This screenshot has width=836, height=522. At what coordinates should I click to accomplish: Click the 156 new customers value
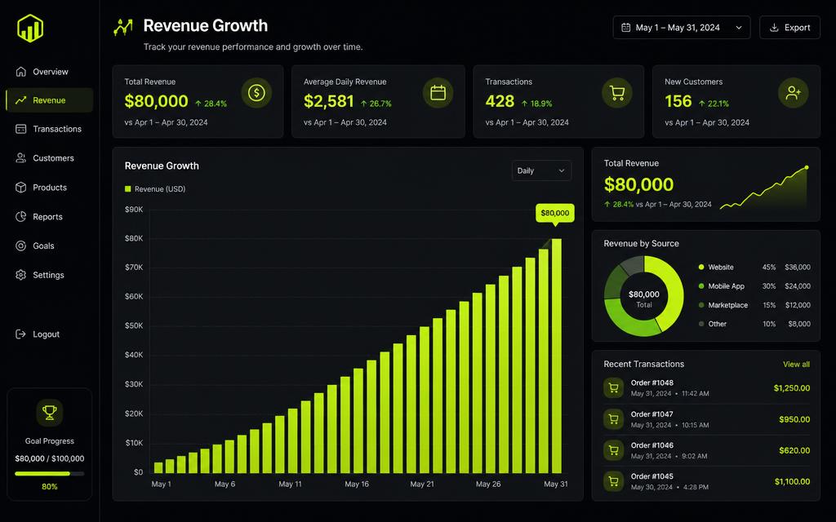coord(678,101)
